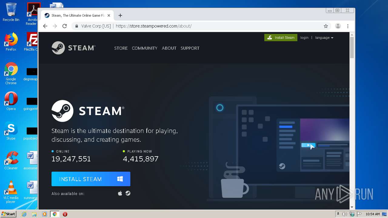Open the summary Word document on desktop

coord(31,190)
